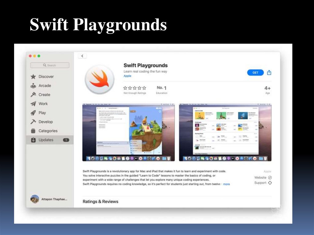Open the share icon next to GET
314x235 pixels.
269,73
